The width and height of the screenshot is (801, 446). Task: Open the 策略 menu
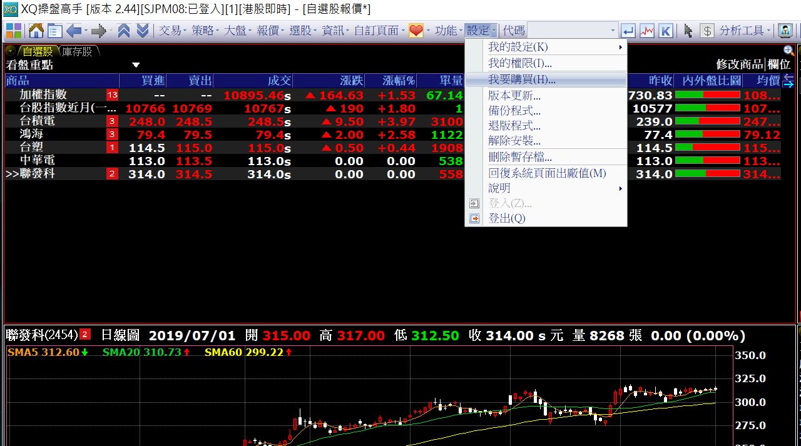[x=205, y=31]
